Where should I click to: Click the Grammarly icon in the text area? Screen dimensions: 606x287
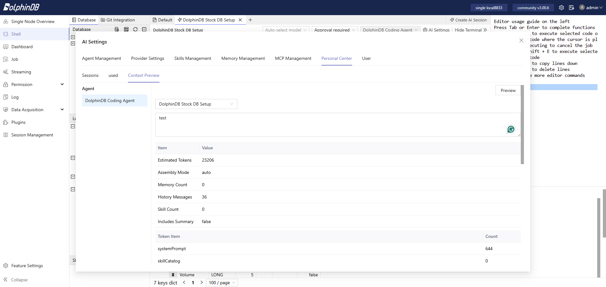[511, 129]
